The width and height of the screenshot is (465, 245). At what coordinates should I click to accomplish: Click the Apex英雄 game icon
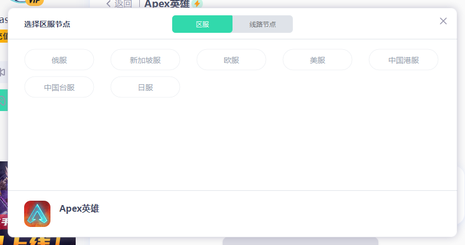[37, 214]
